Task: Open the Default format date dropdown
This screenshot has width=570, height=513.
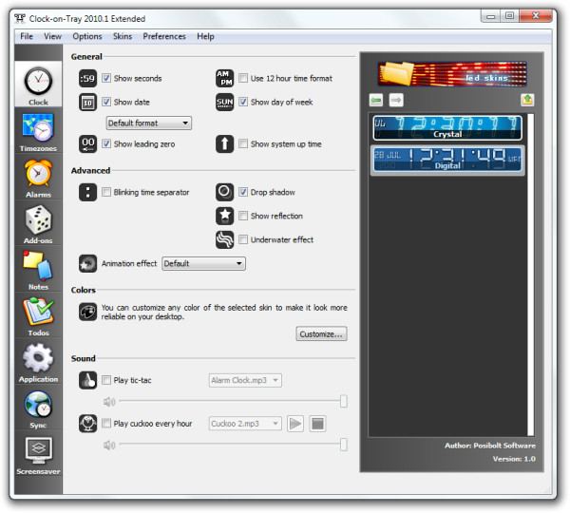Action: point(149,123)
